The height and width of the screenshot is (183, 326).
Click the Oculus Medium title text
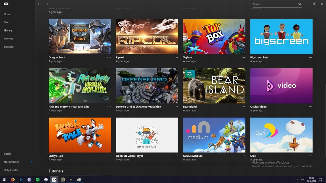pos(193,156)
